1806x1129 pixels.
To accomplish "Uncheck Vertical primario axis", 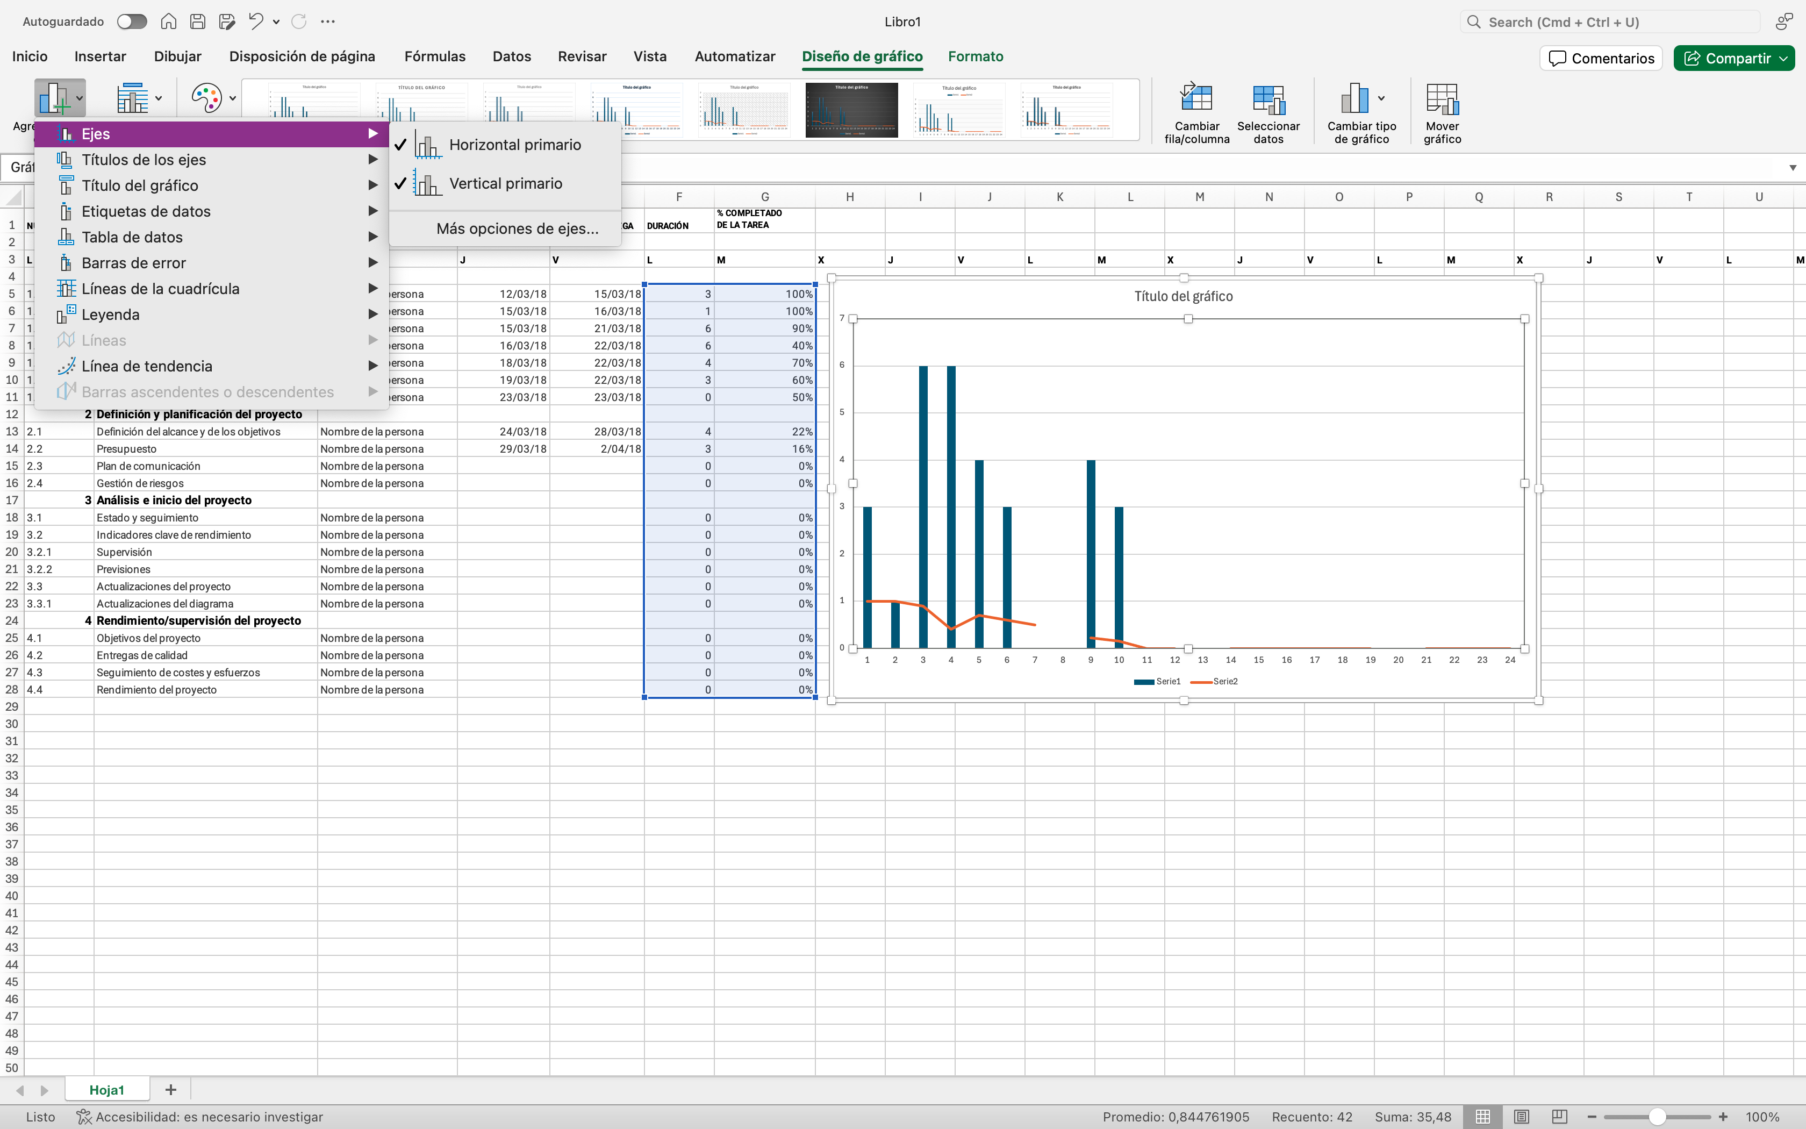I will click(505, 184).
